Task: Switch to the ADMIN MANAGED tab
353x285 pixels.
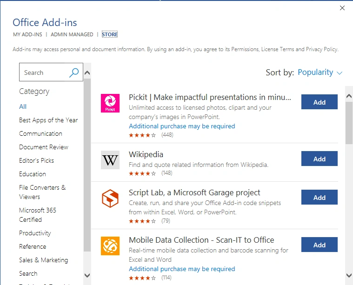Action: [x=72, y=34]
